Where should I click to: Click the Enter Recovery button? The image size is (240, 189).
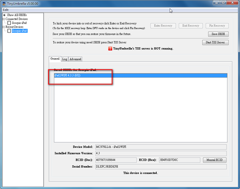(163, 26)
